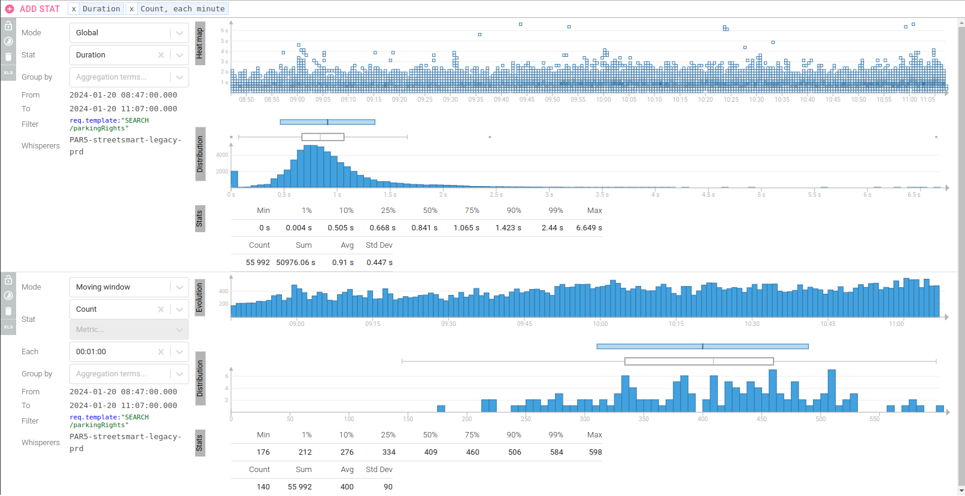Toggle the lock icon of the Duration panel
The height and width of the screenshot is (496, 965).
[8, 26]
